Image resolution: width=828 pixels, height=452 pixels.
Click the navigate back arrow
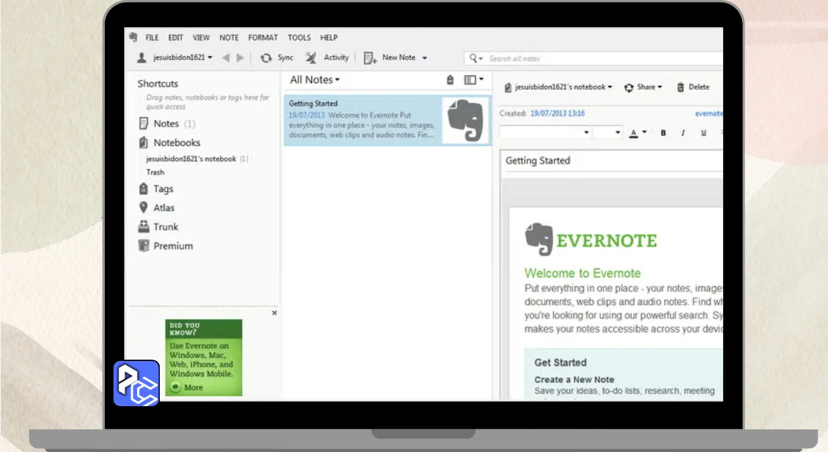(x=226, y=58)
